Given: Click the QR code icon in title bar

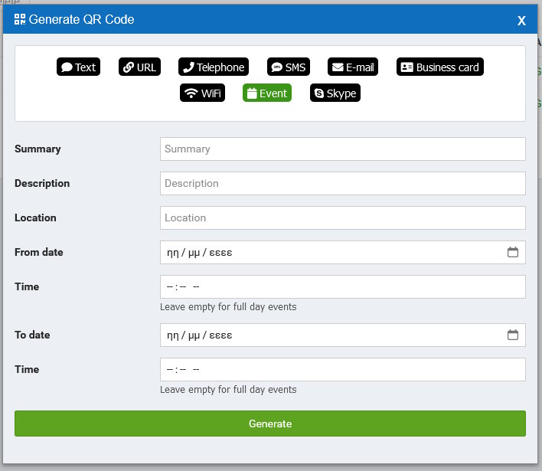Looking at the screenshot, I should coord(20,19).
